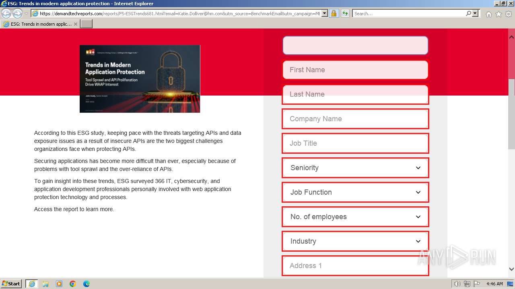Click the 4:46 AM system clock

point(494,284)
